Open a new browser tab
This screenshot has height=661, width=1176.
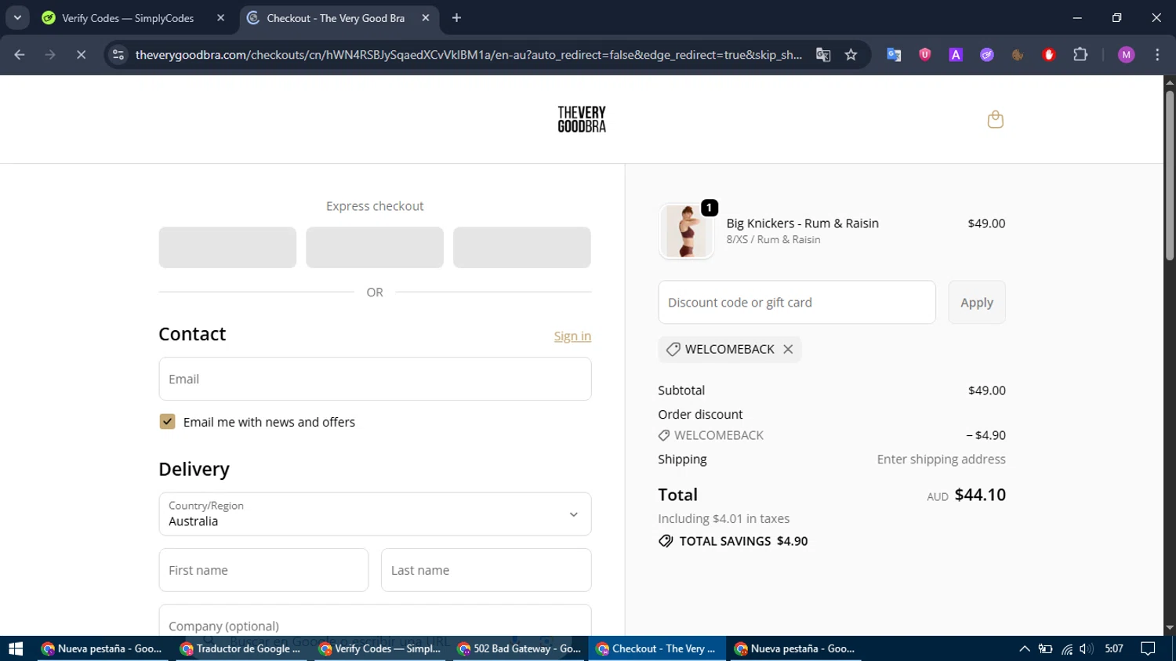[457, 18]
